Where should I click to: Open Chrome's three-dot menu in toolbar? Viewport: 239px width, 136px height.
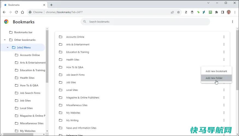tap(235, 12)
